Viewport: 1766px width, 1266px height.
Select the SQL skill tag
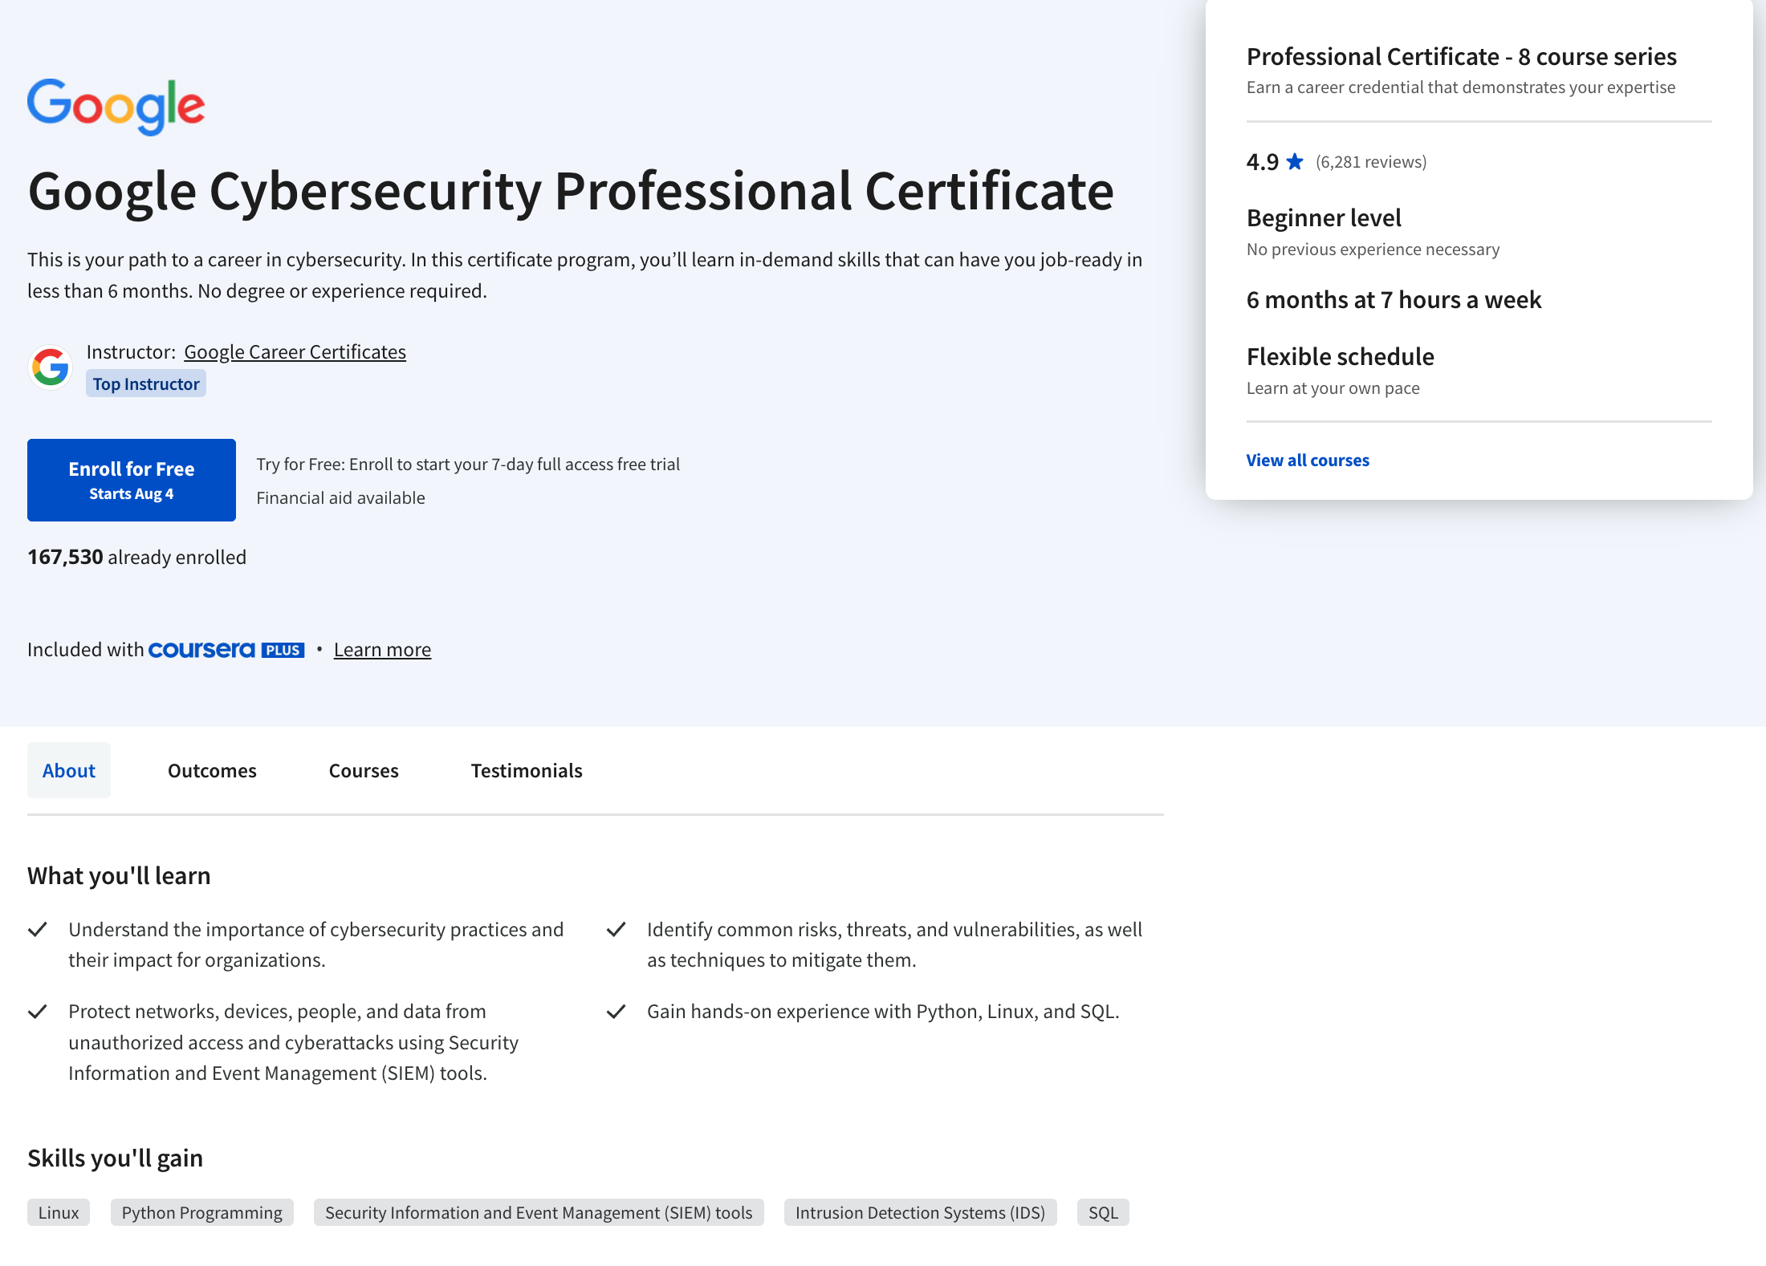point(1103,1212)
